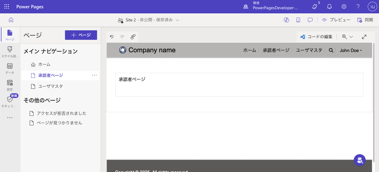Screen dimensions: 379x172
Task: Click the help question mark icon
Action: point(358,7)
